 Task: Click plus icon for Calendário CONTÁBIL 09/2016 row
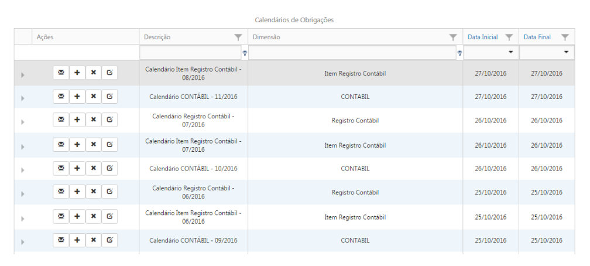click(77, 240)
